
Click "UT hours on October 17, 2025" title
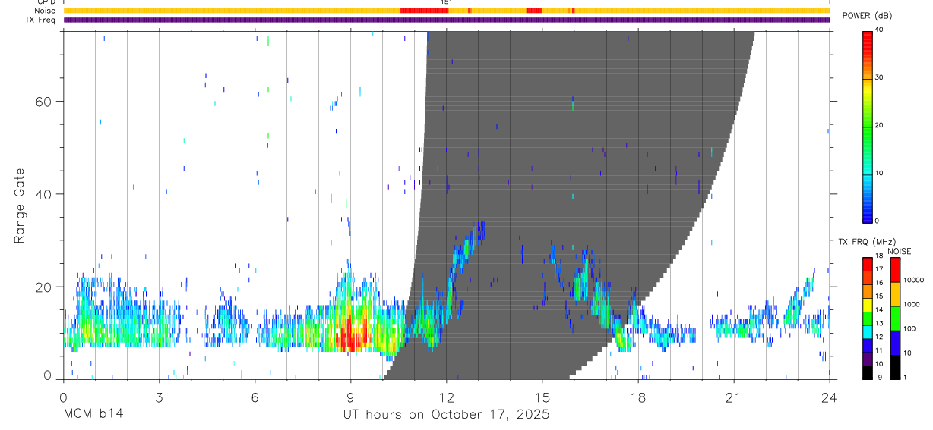coord(447,414)
